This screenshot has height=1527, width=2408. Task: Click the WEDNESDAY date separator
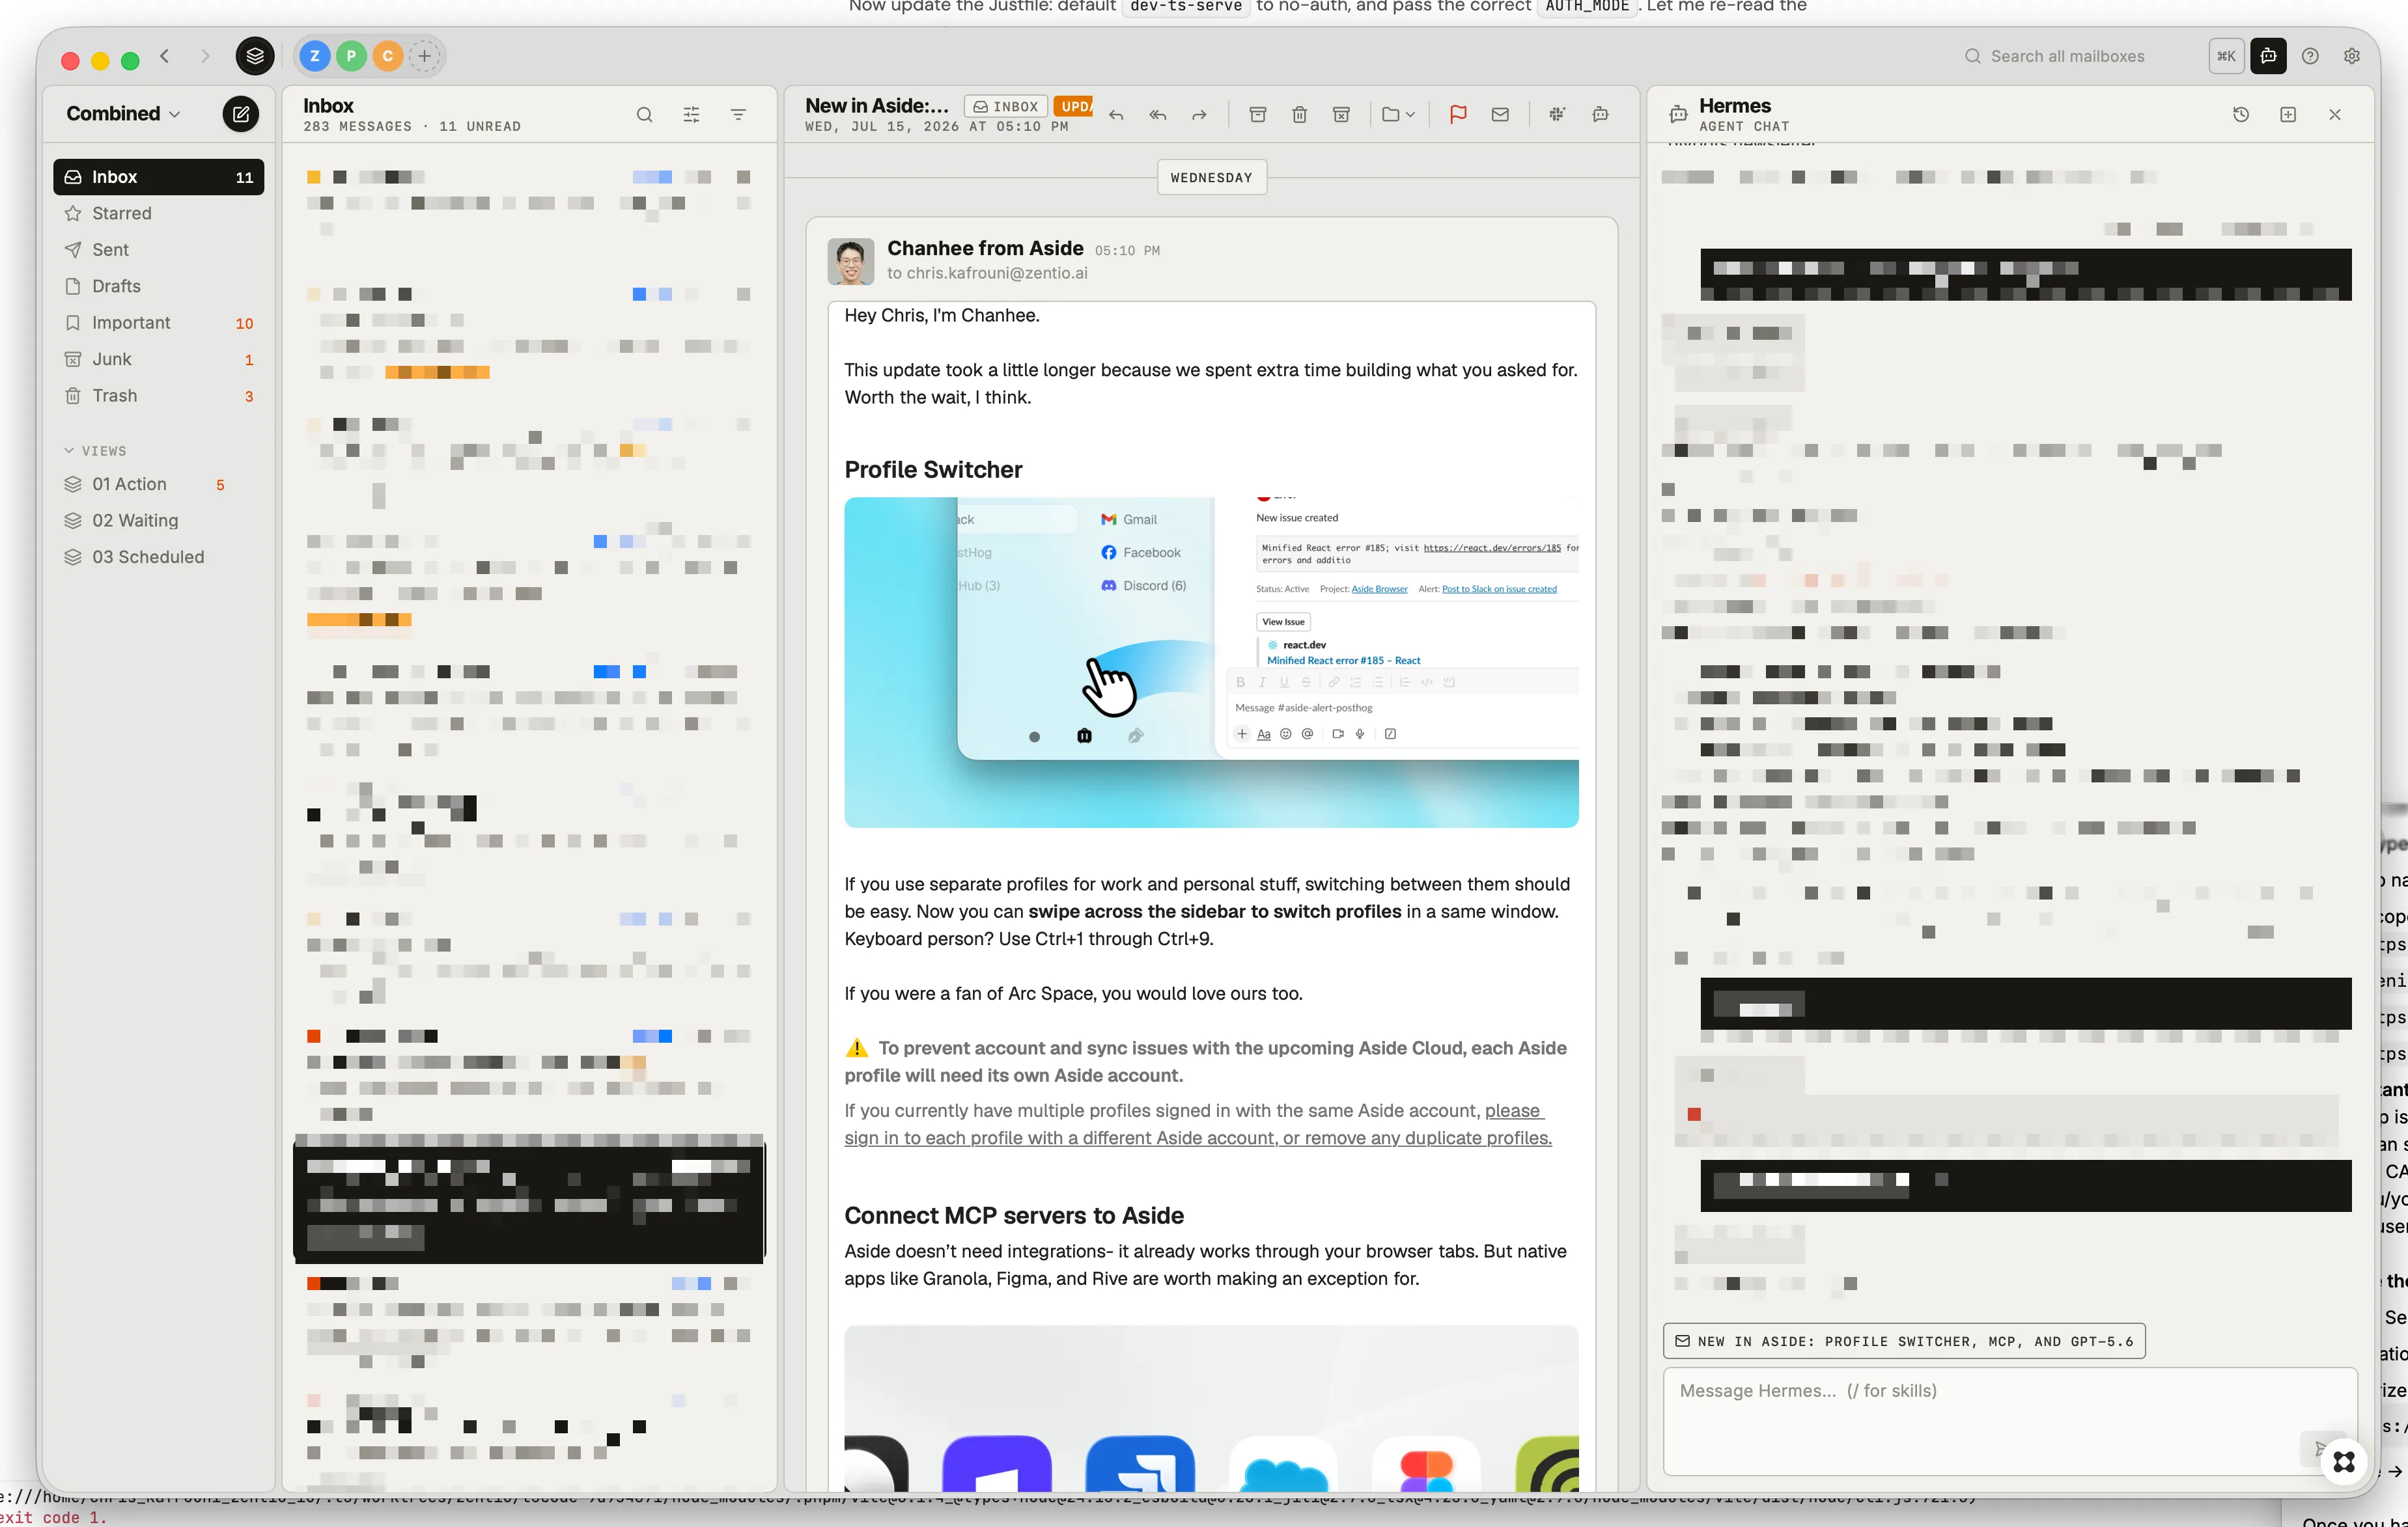click(x=1211, y=177)
